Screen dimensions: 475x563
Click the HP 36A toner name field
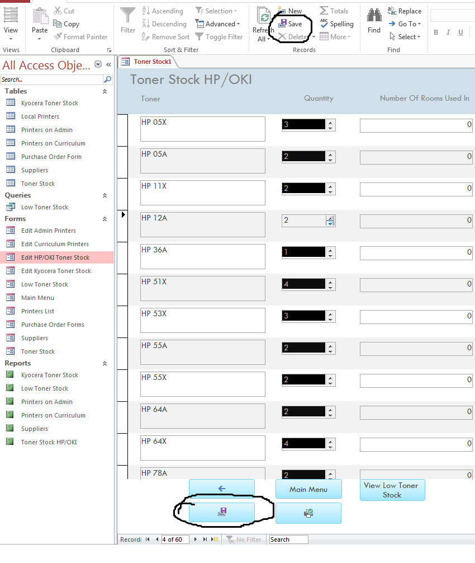pos(202,256)
